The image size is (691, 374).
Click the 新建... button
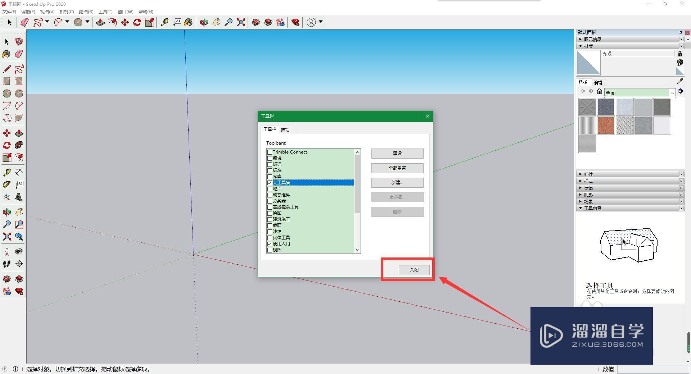click(x=397, y=183)
